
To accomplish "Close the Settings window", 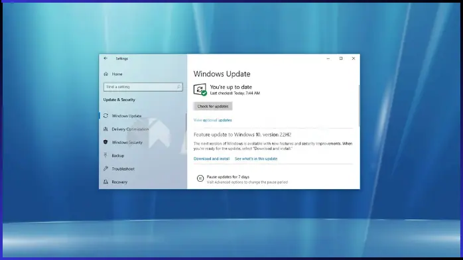I will tap(354, 58).
